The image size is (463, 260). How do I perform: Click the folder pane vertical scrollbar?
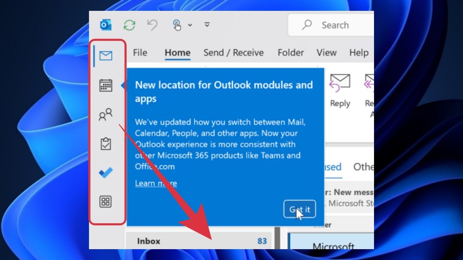277,238
